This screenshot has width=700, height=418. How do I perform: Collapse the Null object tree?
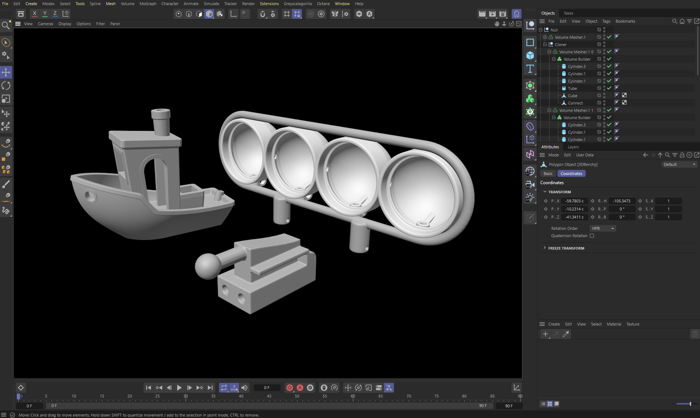(x=541, y=30)
